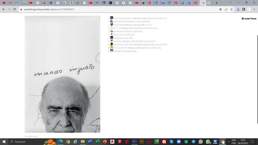Open the POR PTB2 language selector
This screenshot has width=258, height=145.
click(x=234, y=142)
